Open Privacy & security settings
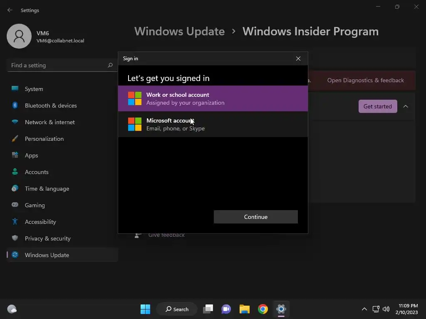The image size is (426, 319). [x=62, y=238]
